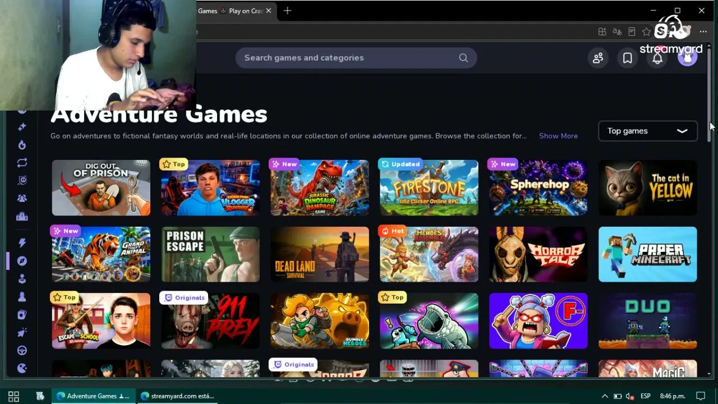This screenshot has height=404, width=718.
Task: Open the granny F-grade game thumbnail
Action: click(538, 321)
